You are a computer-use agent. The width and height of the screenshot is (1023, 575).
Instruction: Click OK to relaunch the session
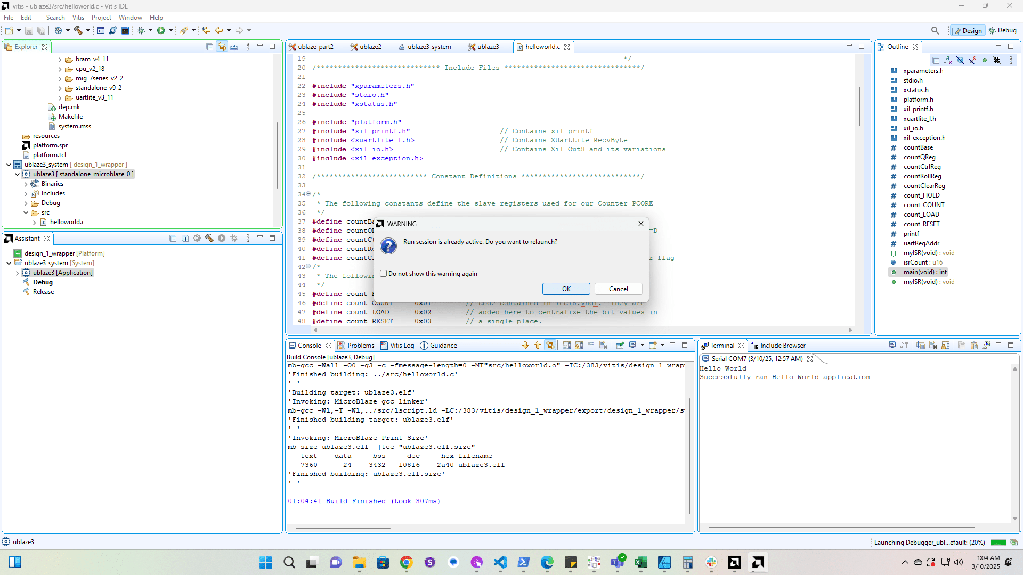point(566,289)
